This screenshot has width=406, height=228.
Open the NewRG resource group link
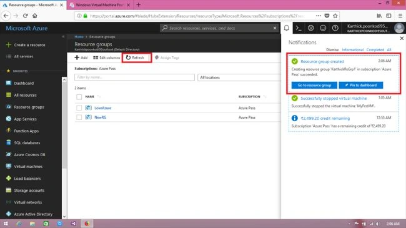[100, 117]
